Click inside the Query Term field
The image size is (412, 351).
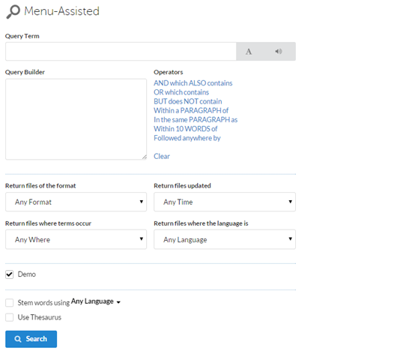click(121, 52)
